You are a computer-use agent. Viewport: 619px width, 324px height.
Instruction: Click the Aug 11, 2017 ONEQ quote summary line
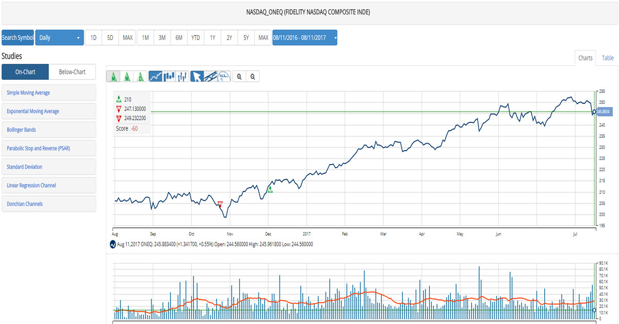(215, 244)
